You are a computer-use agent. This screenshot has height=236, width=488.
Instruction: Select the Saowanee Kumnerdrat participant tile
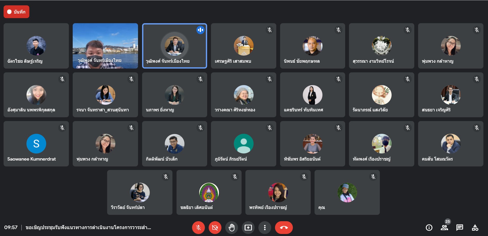(36, 144)
